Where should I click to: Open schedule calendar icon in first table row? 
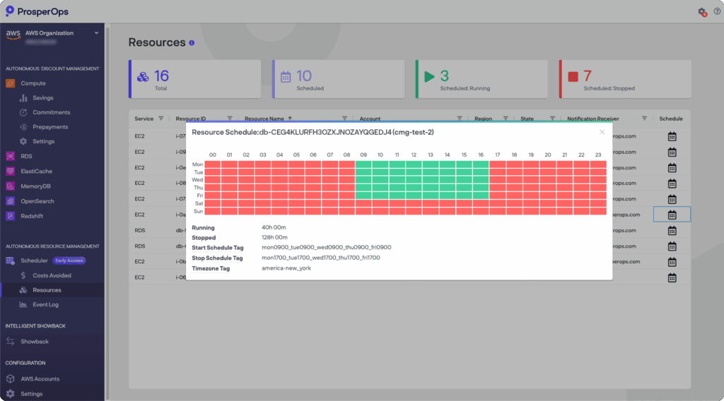(672, 136)
